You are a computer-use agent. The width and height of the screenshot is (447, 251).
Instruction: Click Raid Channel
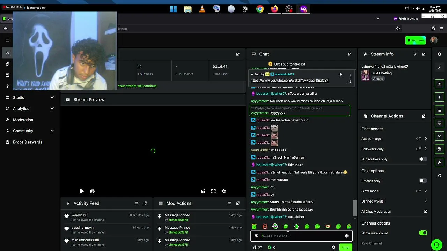(x=372, y=243)
